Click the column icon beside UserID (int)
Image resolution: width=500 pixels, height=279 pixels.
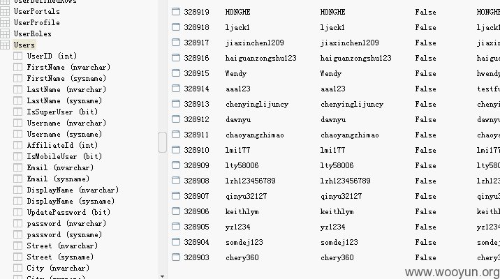point(18,56)
